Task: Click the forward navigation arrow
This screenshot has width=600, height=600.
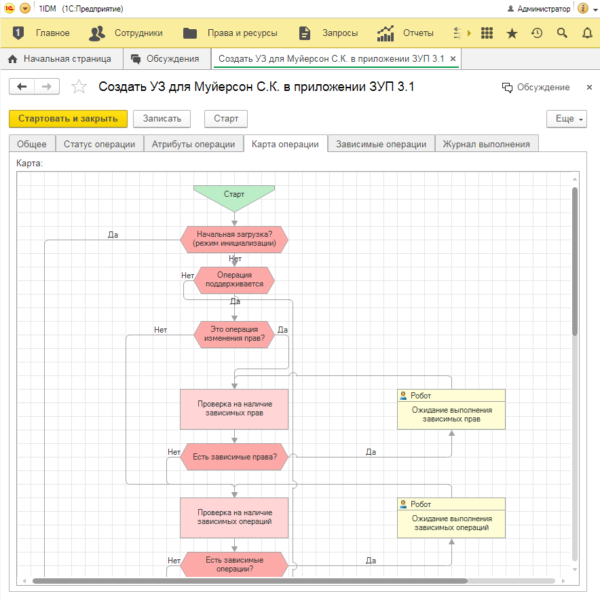Action: [x=46, y=87]
